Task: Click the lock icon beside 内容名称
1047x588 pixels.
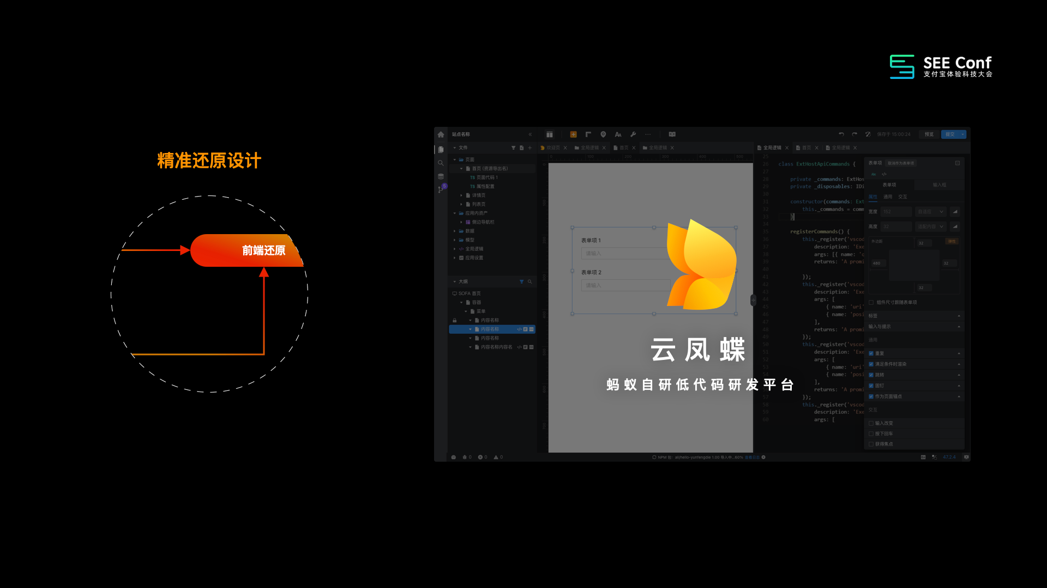Action: coord(454,321)
